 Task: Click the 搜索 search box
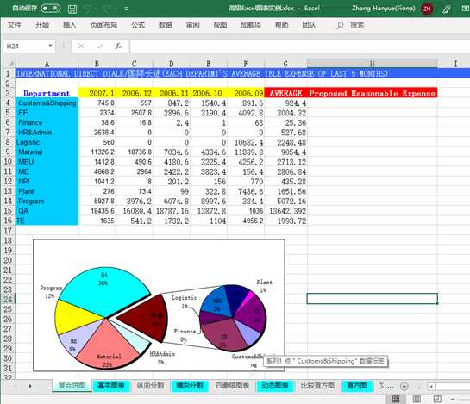coord(357,25)
